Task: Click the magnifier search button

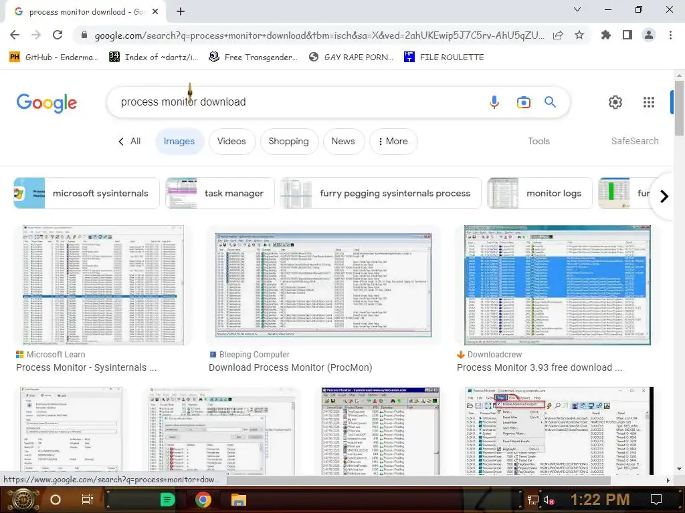Action: [x=550, y=102]
